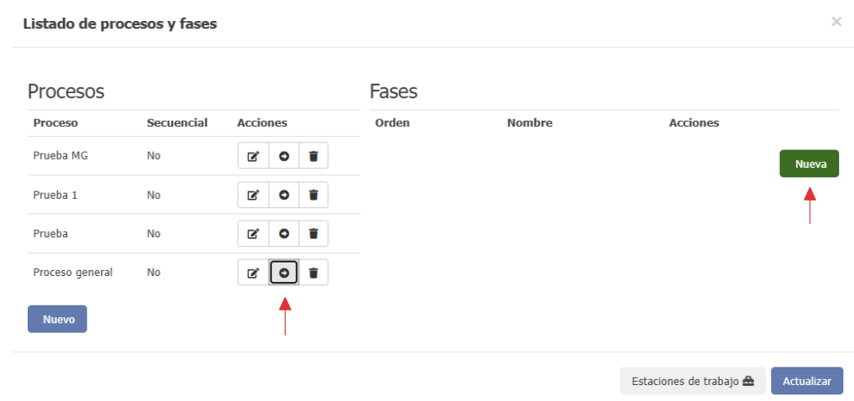Open Estaciones de trabajo
This screenshot has height=401, width=854.
[693, 381]
